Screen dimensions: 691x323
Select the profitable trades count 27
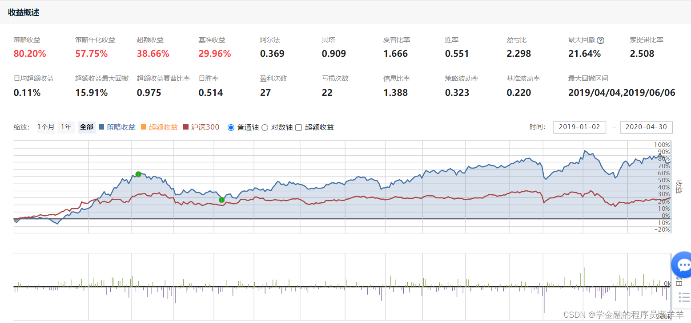tap(265, 93)
